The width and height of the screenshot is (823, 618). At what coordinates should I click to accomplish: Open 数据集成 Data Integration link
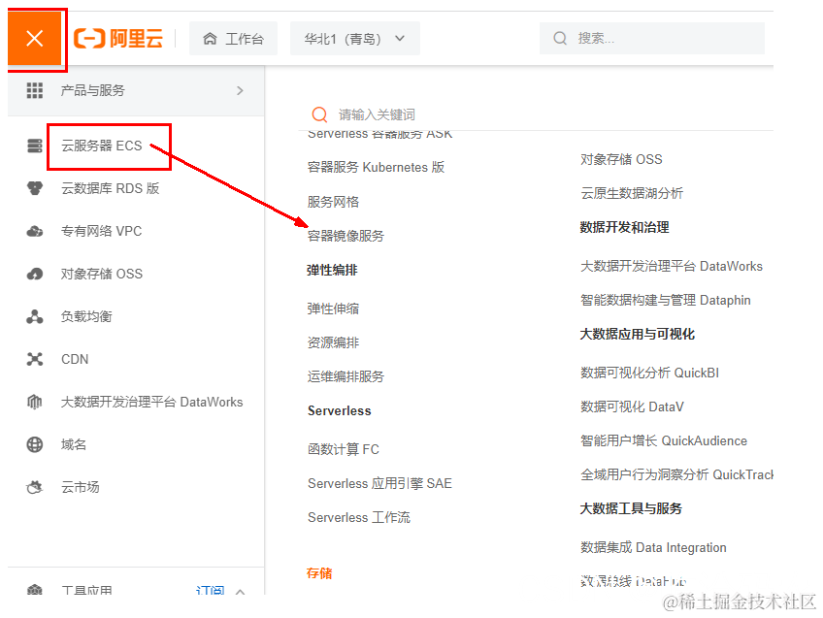pos(653,548)
